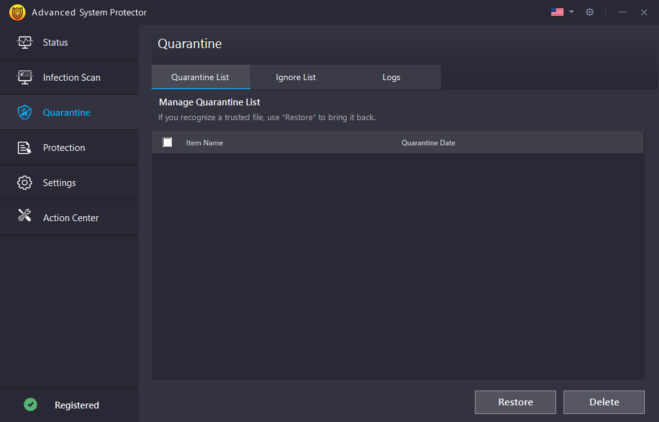Screen dimensions: 659x422
Task: Switch to the Ignore List tab
Action: 296,78
